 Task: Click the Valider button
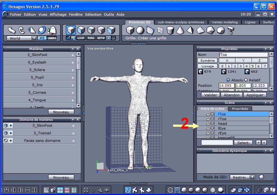click(211, 95)
